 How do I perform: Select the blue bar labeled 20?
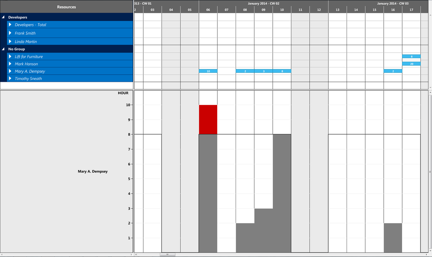coord(411,64)
